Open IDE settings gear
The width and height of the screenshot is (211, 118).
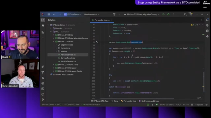pos(191,14)
